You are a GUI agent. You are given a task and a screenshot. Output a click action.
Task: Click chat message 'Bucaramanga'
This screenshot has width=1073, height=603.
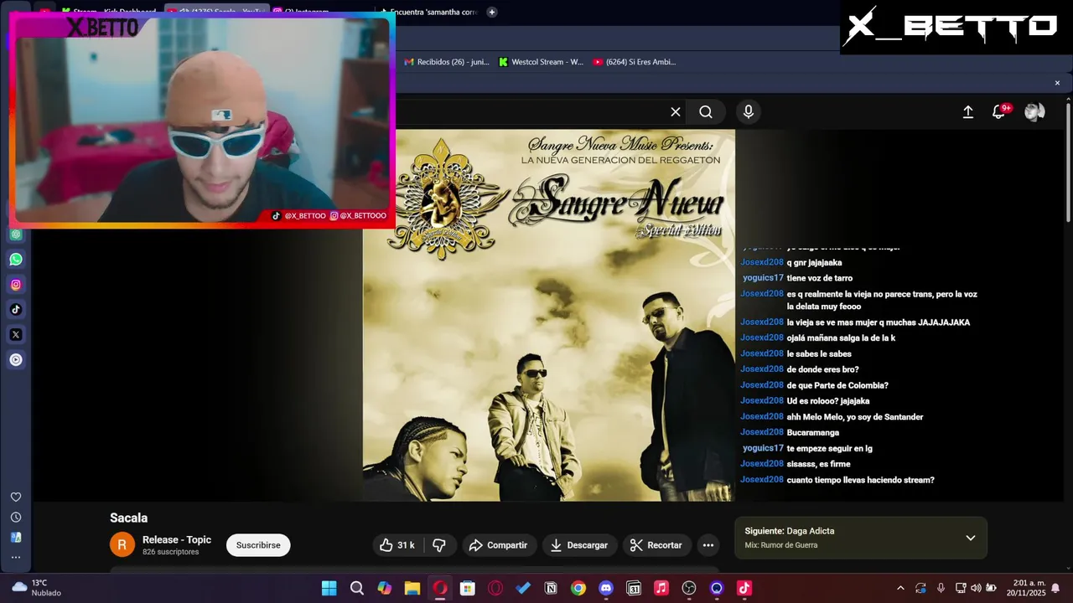pyautogui.click(x=812, y=433)
